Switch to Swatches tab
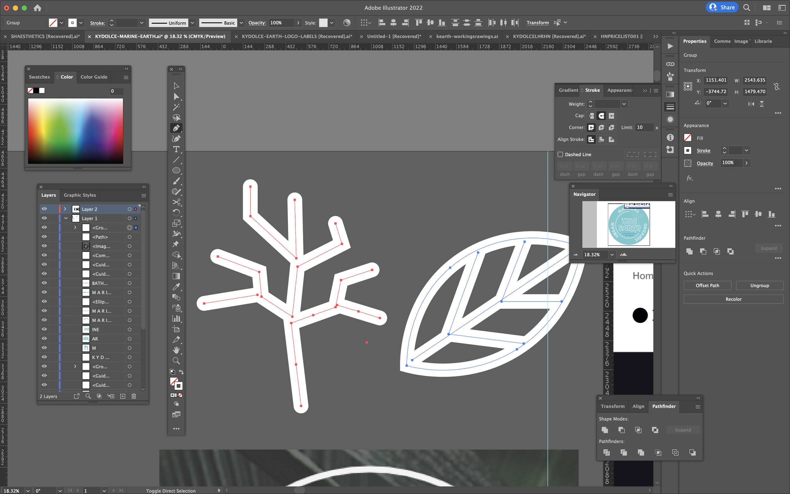 click(x=39, y=77)
